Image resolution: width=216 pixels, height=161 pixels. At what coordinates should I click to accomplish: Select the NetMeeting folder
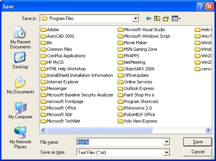point(132,62)
